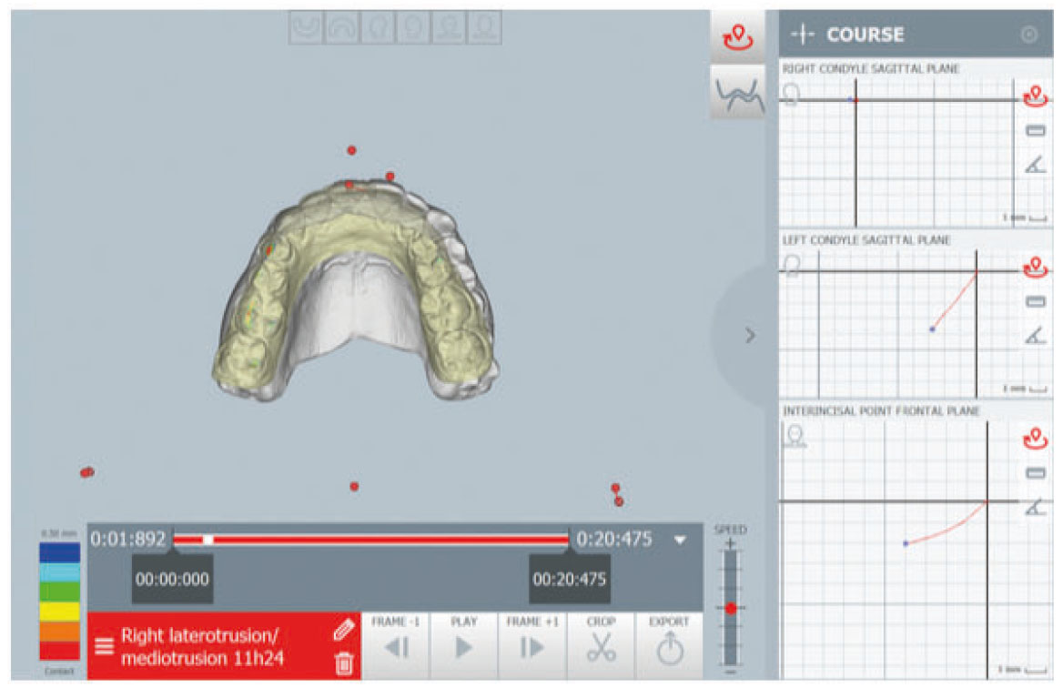The height and width of the screenshot is (698, 1063).
Task: Collapse side panel with chevron arrow
Action: pyautogui.click(x=750, y=335)
